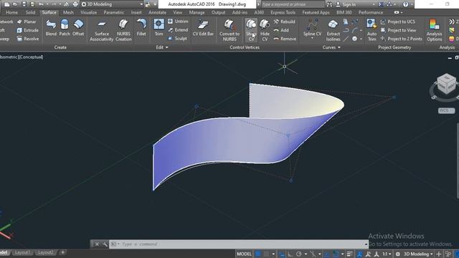Click the Sculpt tool

click(177, 38)
